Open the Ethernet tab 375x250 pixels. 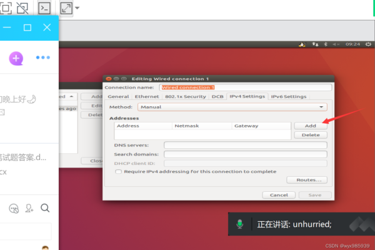(x=147, y=97)
